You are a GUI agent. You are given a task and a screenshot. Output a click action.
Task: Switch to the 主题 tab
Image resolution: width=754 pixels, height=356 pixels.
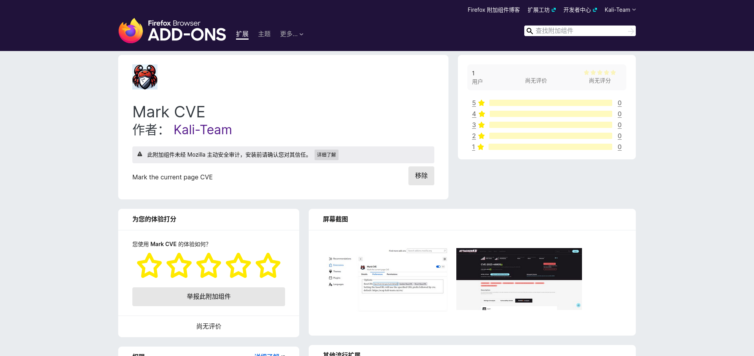click(264, 34)
